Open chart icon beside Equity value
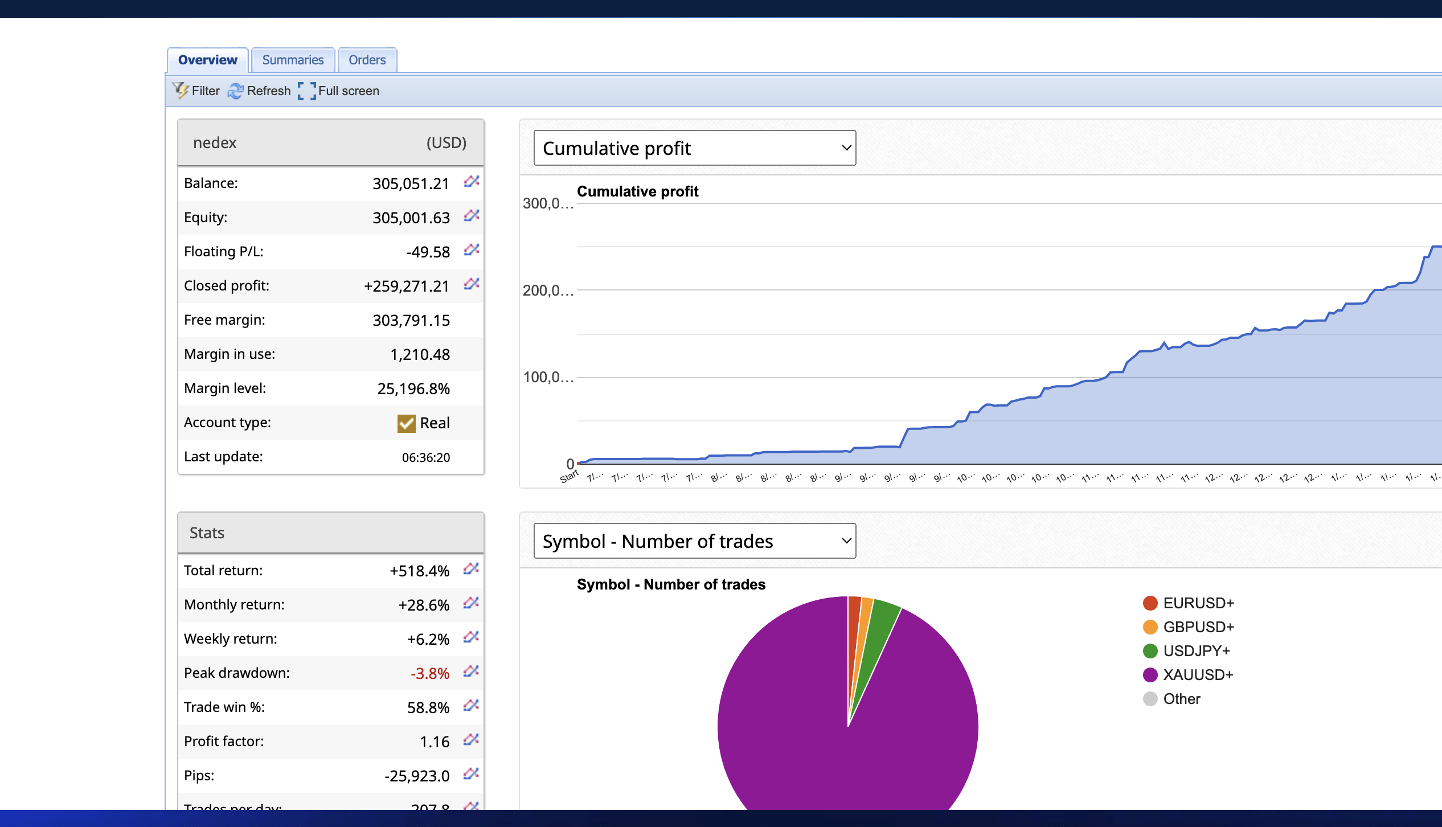This screenshot has width=1442, height=827. 471,216
